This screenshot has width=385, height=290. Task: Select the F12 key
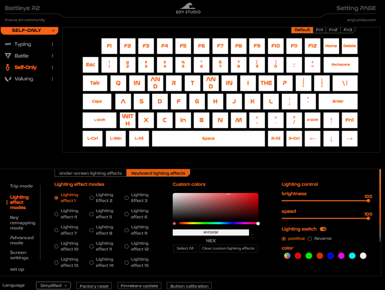click(312, 46)
